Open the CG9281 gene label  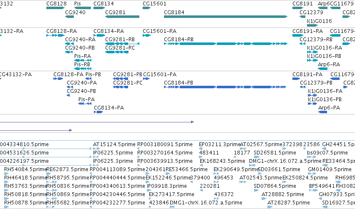(115, 12)
